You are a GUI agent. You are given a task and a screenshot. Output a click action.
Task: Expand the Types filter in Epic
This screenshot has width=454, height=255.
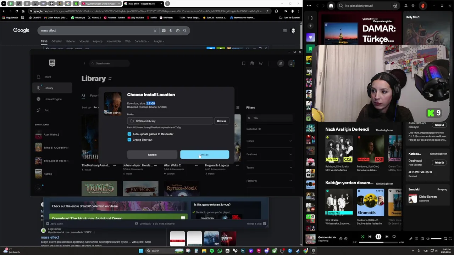pyautogui.click(x=269, y=168)
